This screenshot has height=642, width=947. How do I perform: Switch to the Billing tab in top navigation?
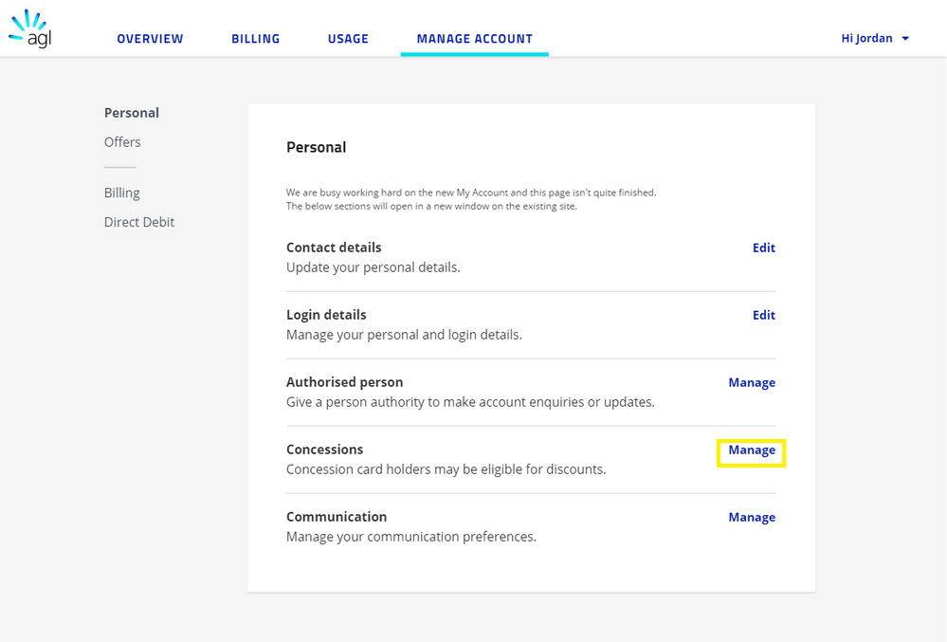(x=256, y=39)
